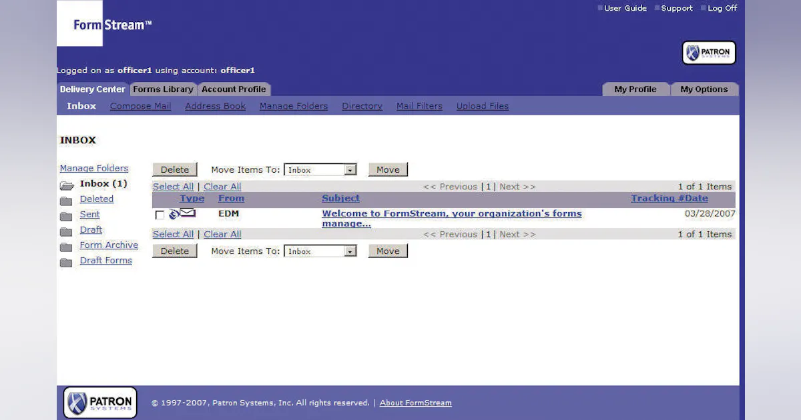This screenshot has width=801, height=420.
Task: Open the Deleted folder
Action: point(97,199)
